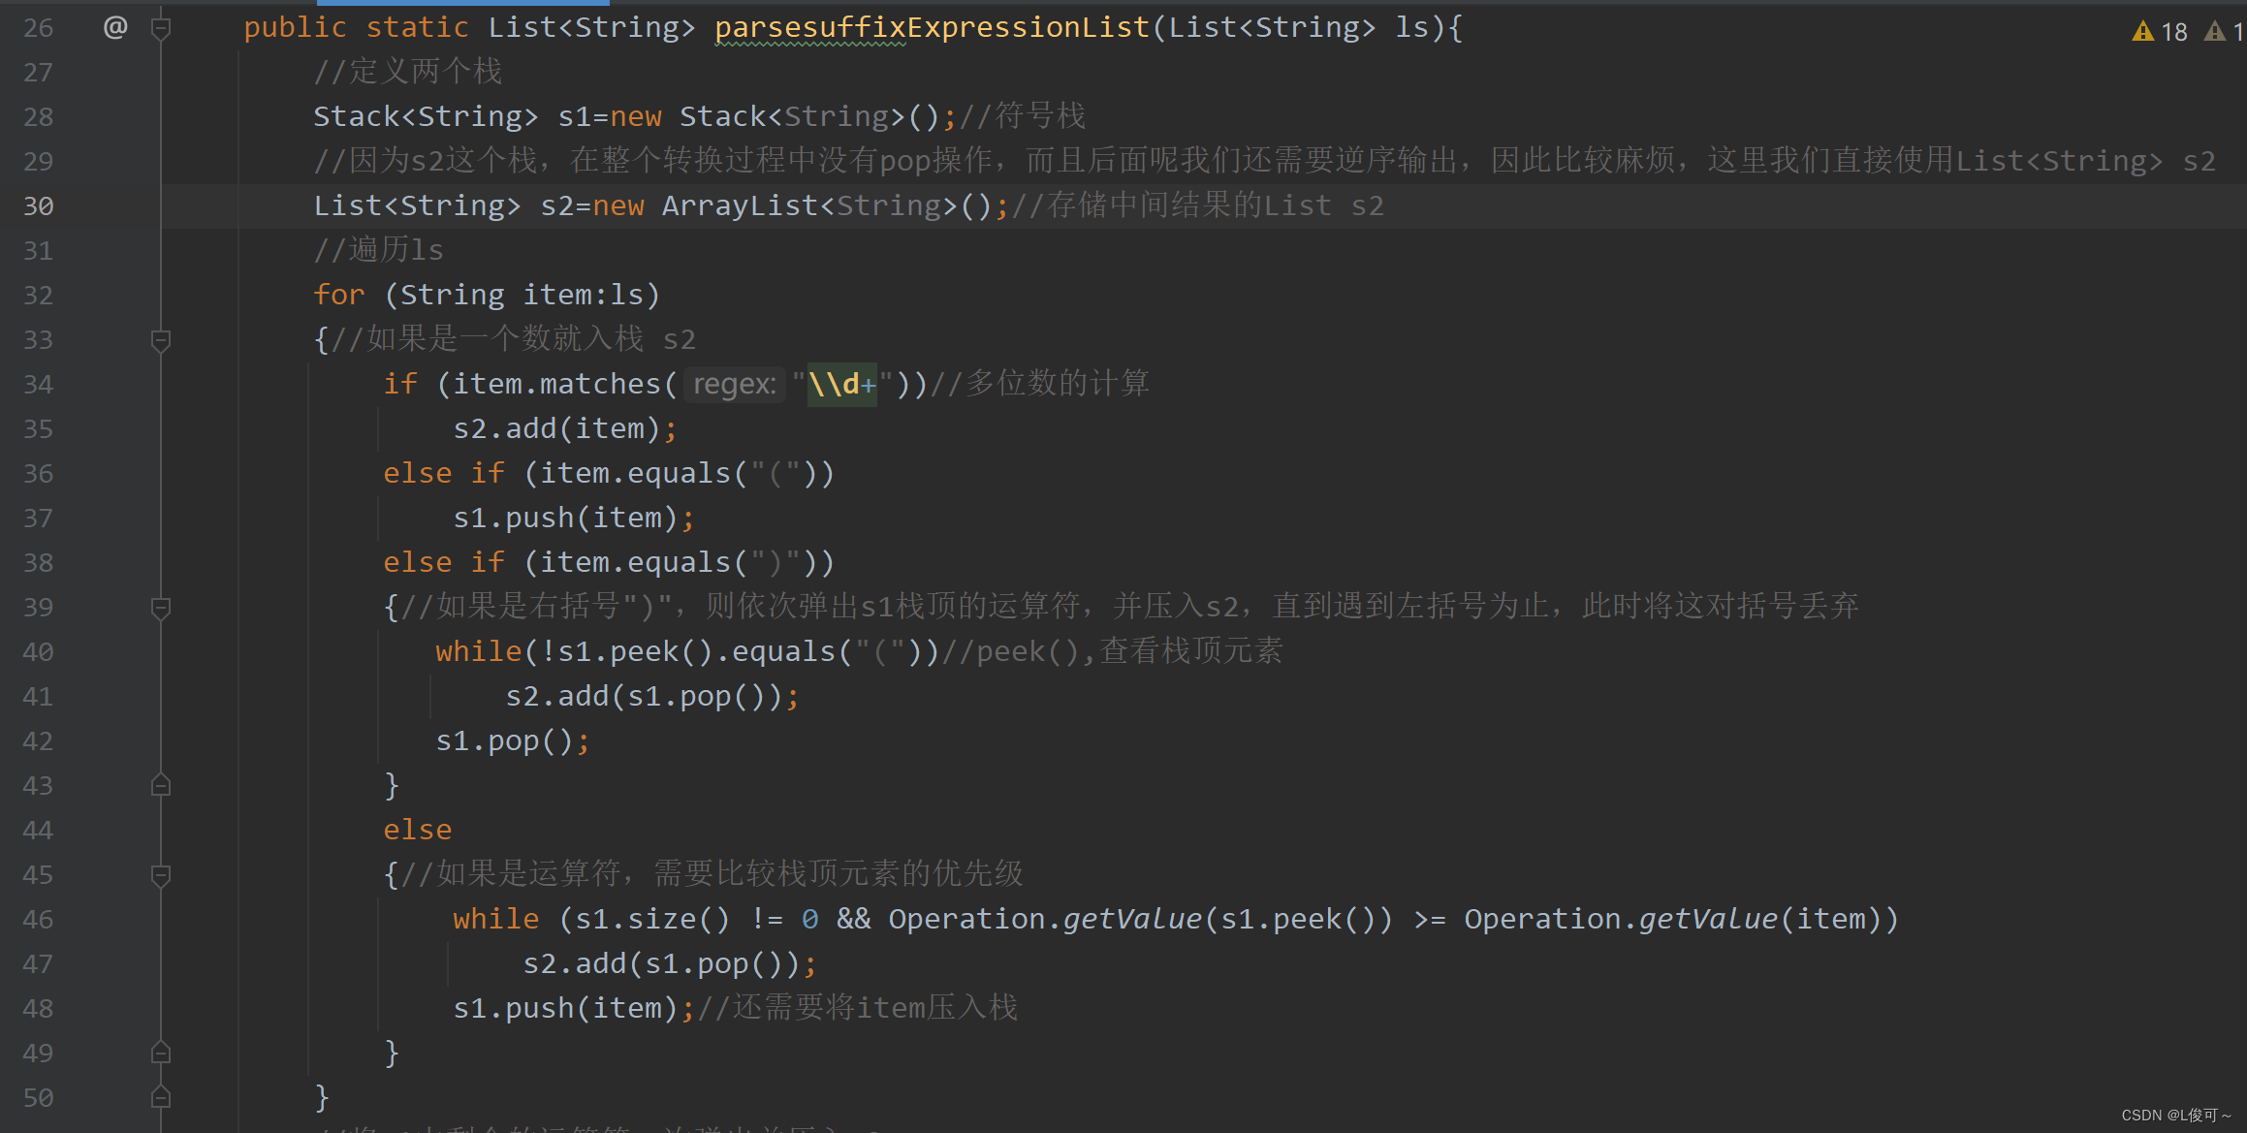Collapse the parsesuffixExpressionList method fold on line 26
This screenshot has width=2247, height=1133.
pyautogui.click(x=161, y=28)
